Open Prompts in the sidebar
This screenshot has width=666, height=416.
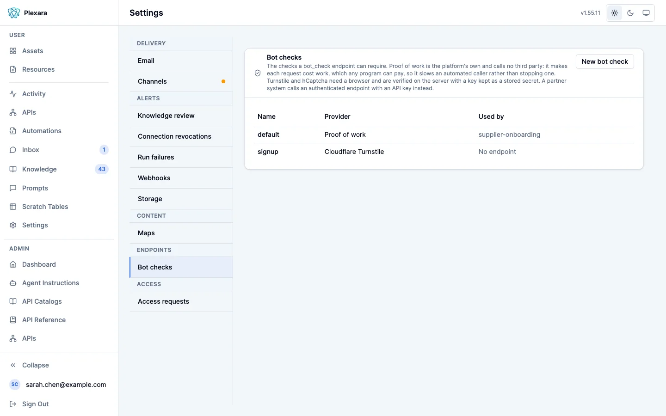point(59,188)
